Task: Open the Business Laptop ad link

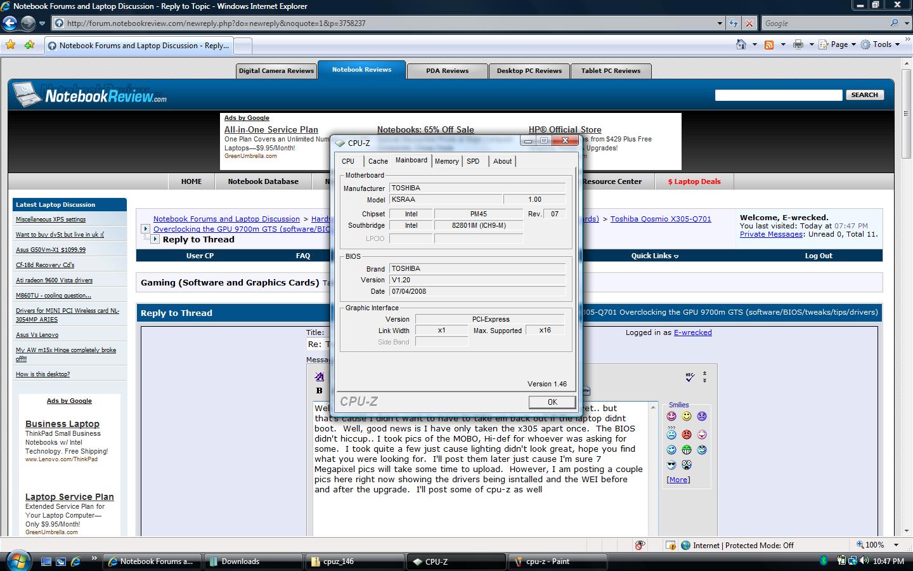Action: click(62, 424)
